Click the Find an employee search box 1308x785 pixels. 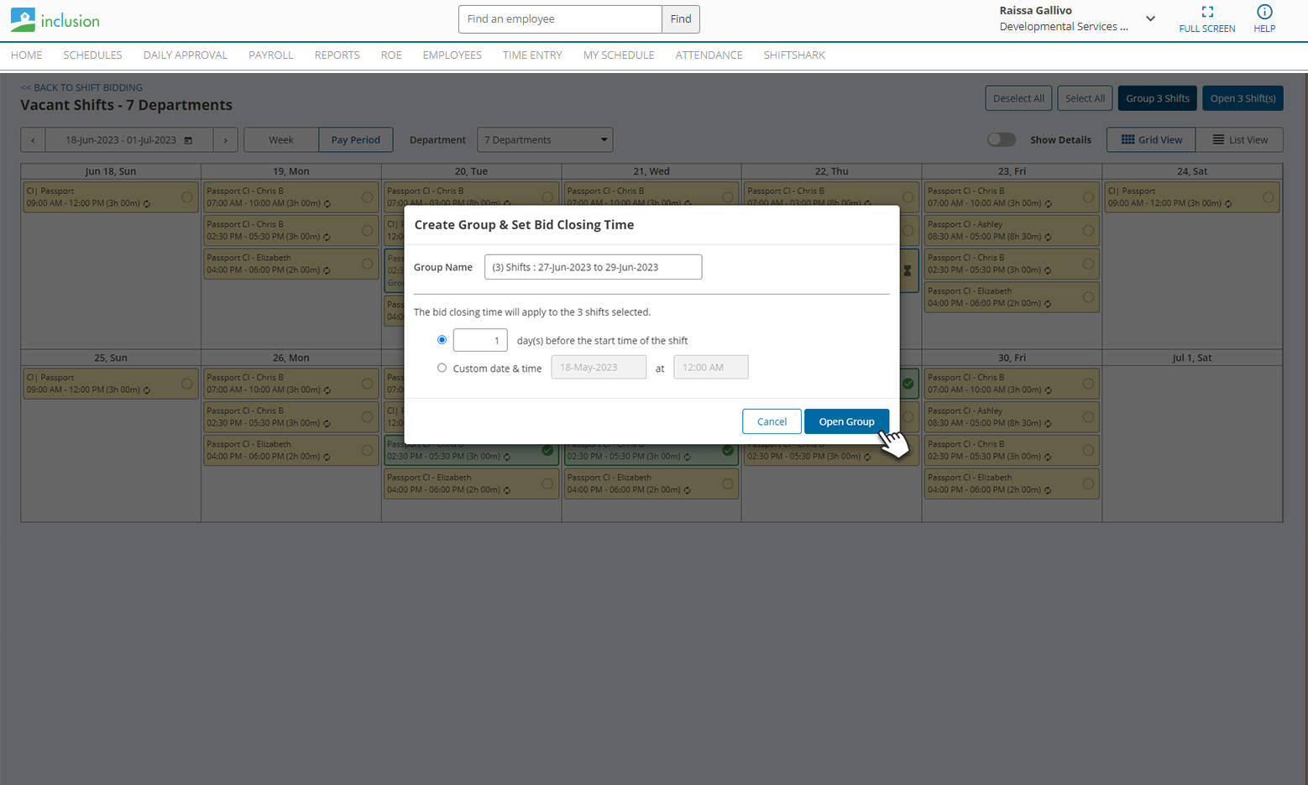[560, 19]
